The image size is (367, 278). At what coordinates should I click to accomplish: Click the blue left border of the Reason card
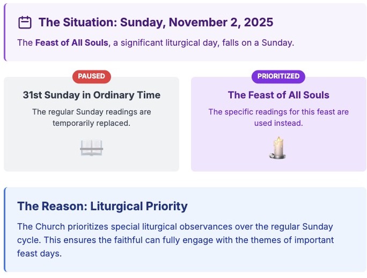pyautogui.click(x=5, y=230)
